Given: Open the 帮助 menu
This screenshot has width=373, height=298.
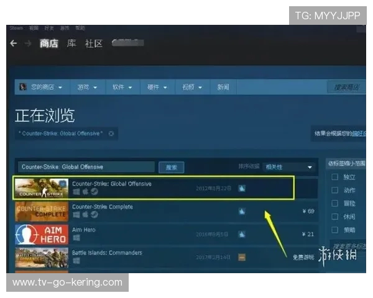Looking at the screenshot, I should tap(80, 28).
